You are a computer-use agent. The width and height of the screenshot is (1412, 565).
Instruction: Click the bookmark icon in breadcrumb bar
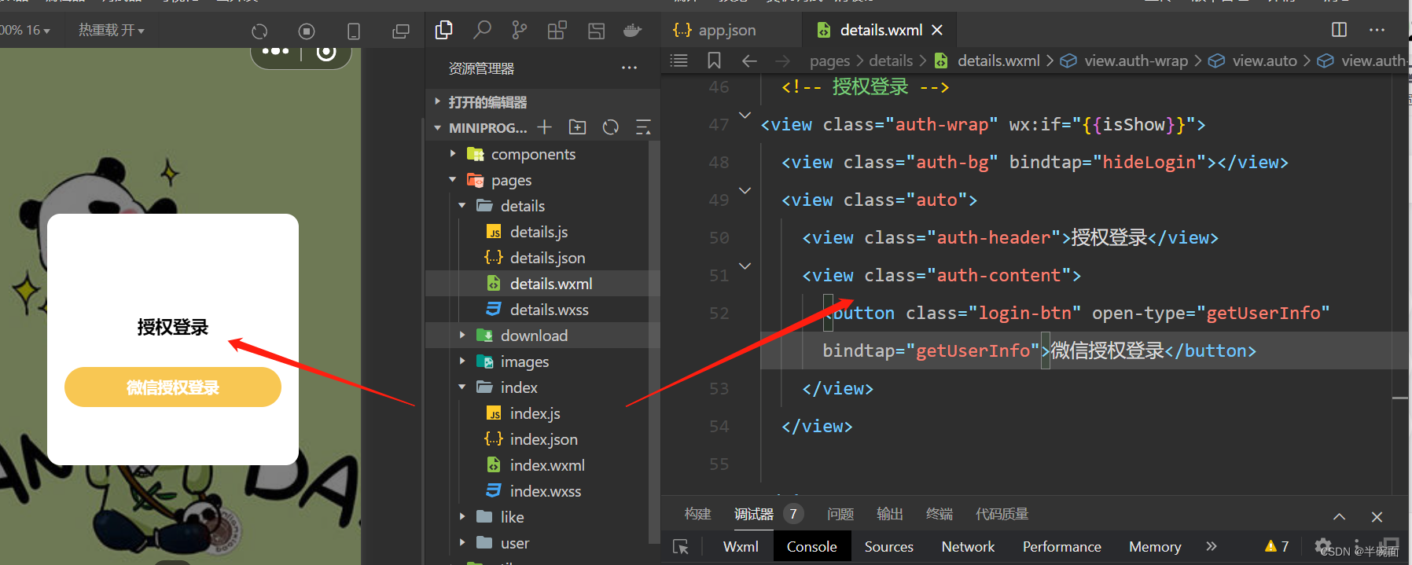(x=714, y=61)
